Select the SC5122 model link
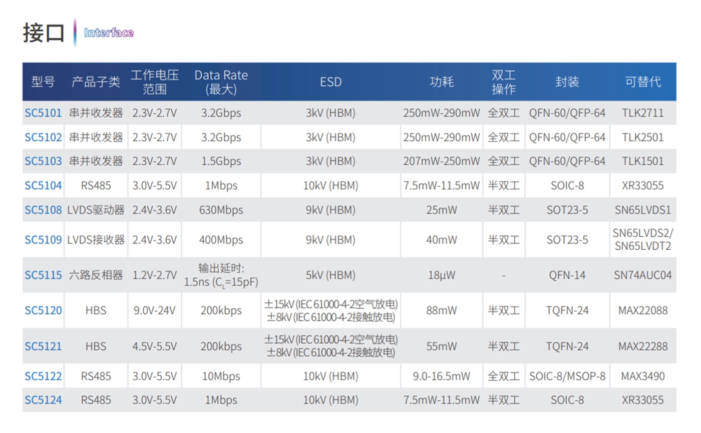Viewport: 701px width, 433px height. click(x=44, y=376)
